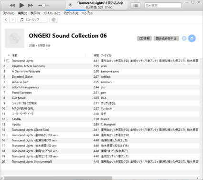Open the ファイル(F) menu
The width and height of the screenshot is (203, 180).
tap(9, 13)
